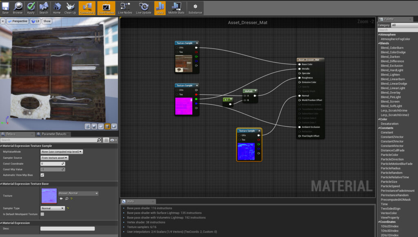This screenshot has height=237, width=418.
Task: Use selected asset arrow under Texture
Action: click(61, 198)
